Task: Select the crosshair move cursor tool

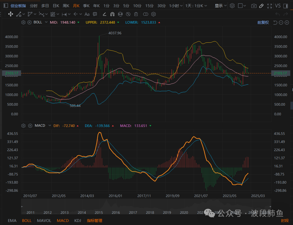Action: coord(11,14)
